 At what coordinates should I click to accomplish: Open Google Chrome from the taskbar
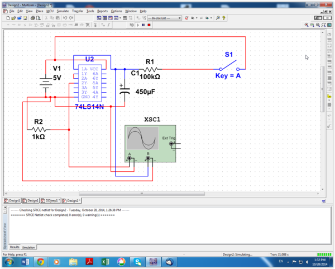(x=40, y=262)
